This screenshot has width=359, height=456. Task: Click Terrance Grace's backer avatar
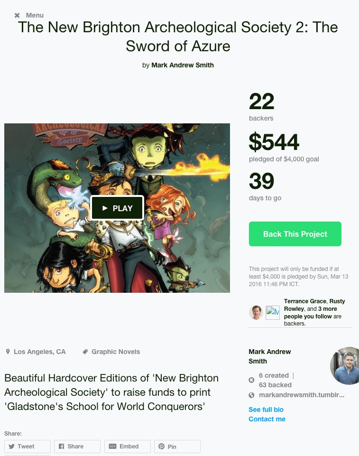click(256, 312)
